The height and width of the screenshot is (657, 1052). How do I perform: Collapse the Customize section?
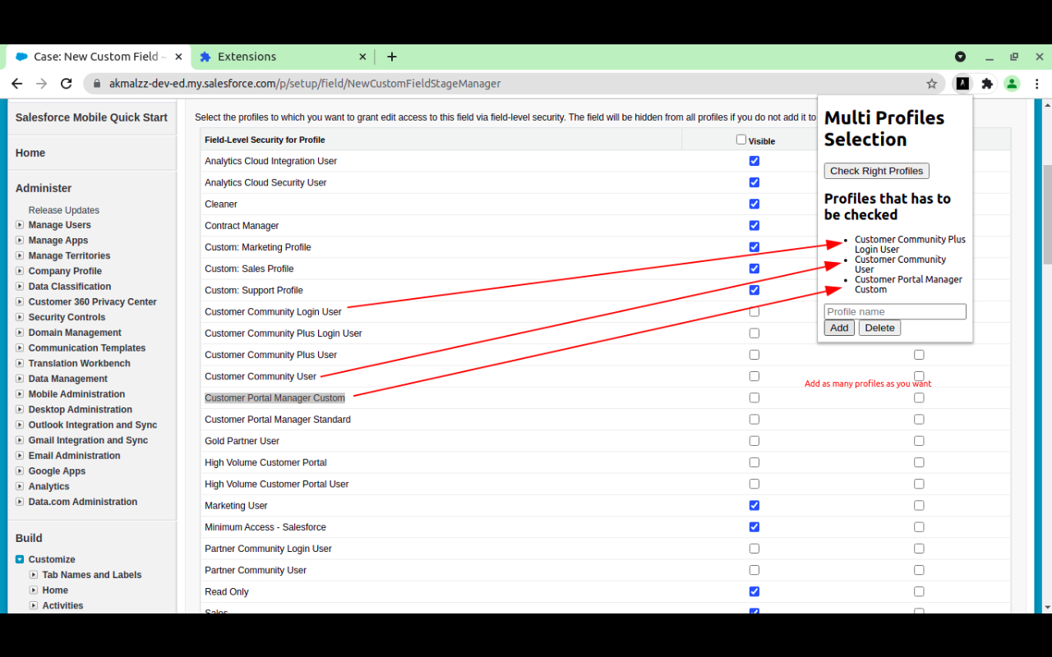pyautogui.click(x=20, y=559)
